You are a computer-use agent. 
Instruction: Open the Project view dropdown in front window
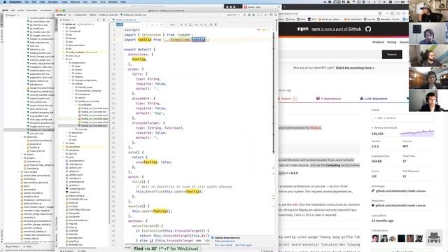click(x=67, y=20)
